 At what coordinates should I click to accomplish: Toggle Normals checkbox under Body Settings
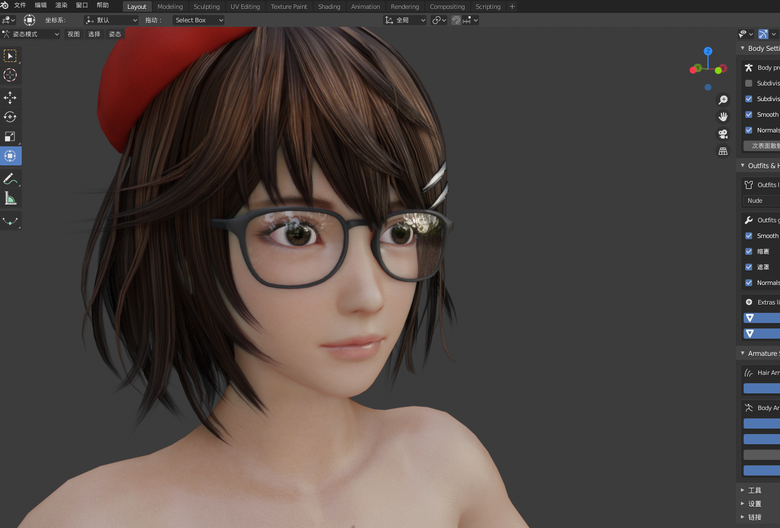(x=749, y=130)
